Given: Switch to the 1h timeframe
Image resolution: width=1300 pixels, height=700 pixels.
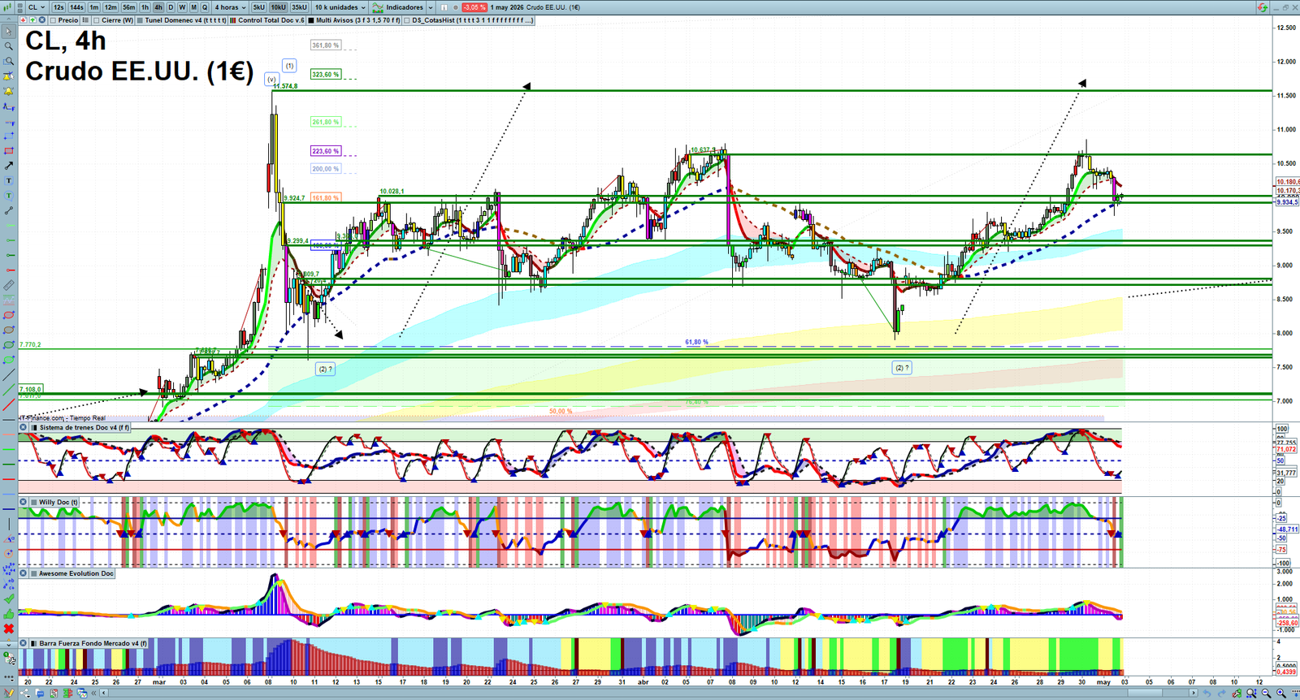Looking at the screenshot, I should click(x=145, y=7).
